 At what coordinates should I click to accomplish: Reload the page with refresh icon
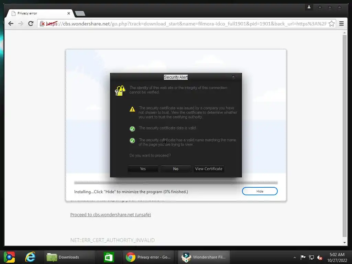coord(31,24)
